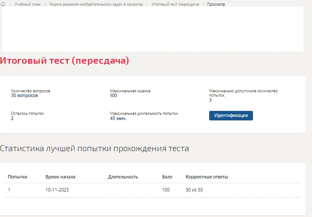Viewport: 312px width, 217px height.
Task: Select 'Статистика лучшей попытки прохождения теста' heading
Action: [x=94, y=149]
